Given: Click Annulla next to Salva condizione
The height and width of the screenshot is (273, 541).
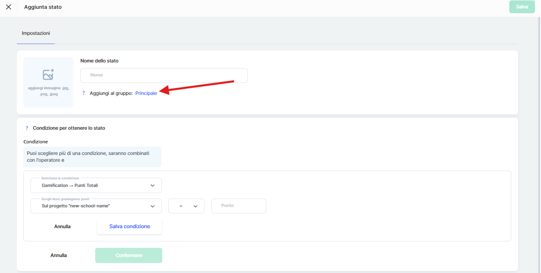Looking at the screenshot, I should tap(62, 227).
